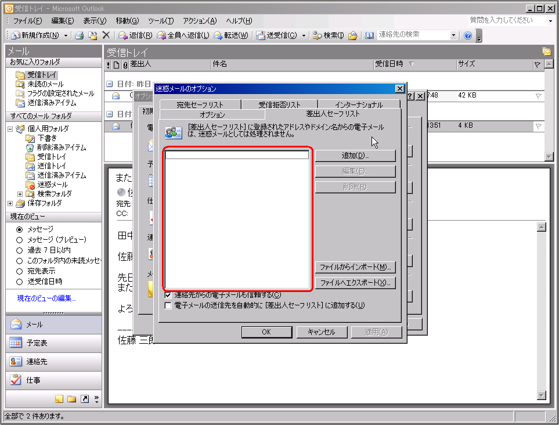Open the Go (移動) menu
This screenshot has width=559, height=425.
pos(127,21)
